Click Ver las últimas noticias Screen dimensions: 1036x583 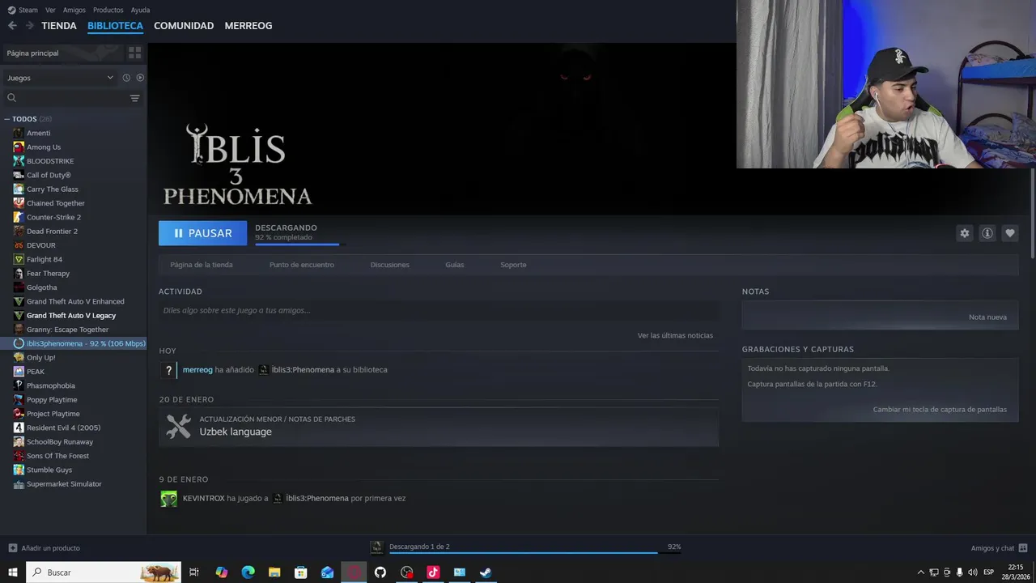[x=675, y=335]
